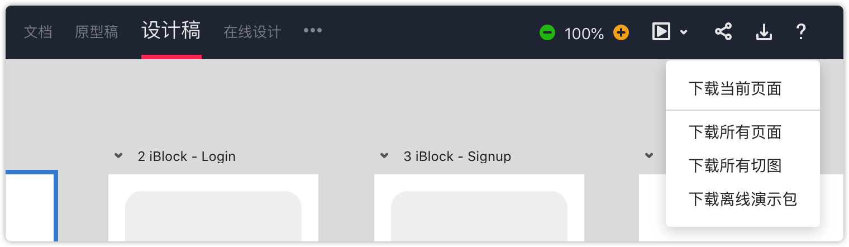Viewport: 849px width, 247px height.
Task: Zoom out with the green minus icon
Action: coord(547,32)
